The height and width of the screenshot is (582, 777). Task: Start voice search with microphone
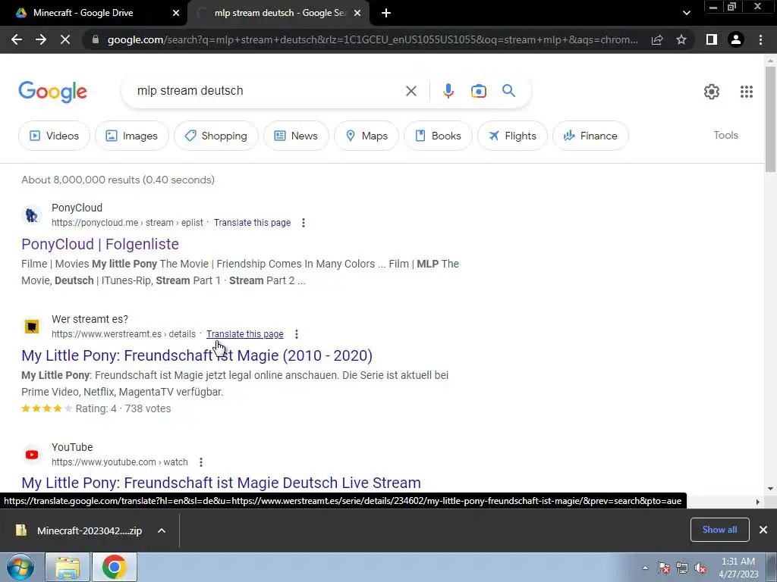click(x=448, y=91)
